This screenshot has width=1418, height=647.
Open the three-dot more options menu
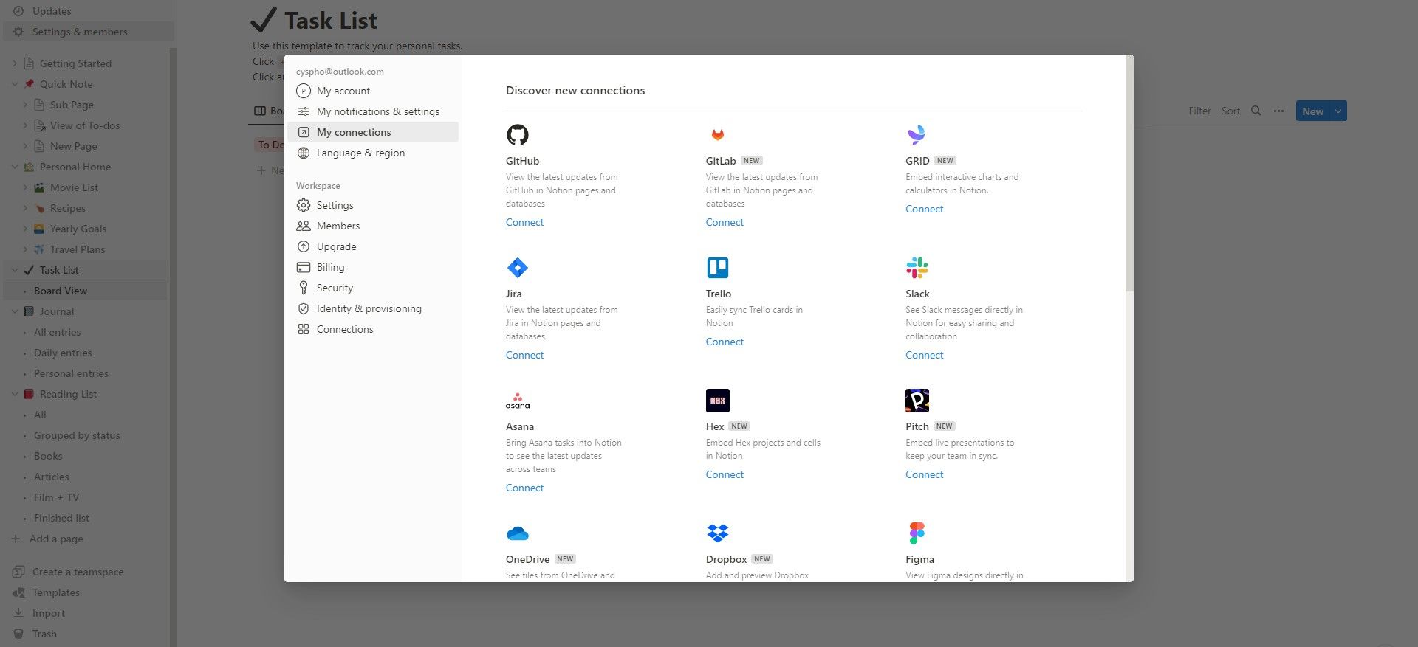(1278, 111)
